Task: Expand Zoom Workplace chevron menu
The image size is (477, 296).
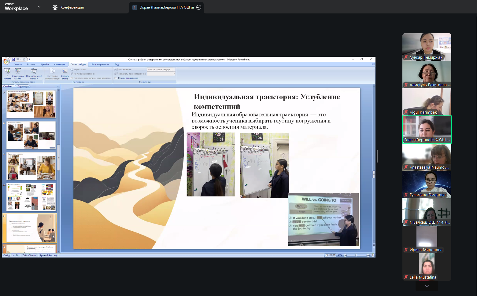Action: coord(39,7)
